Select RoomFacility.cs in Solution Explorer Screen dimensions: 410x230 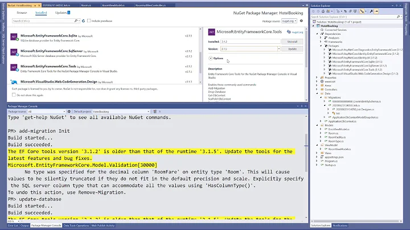pyautogui.click(x=337, y=137)
